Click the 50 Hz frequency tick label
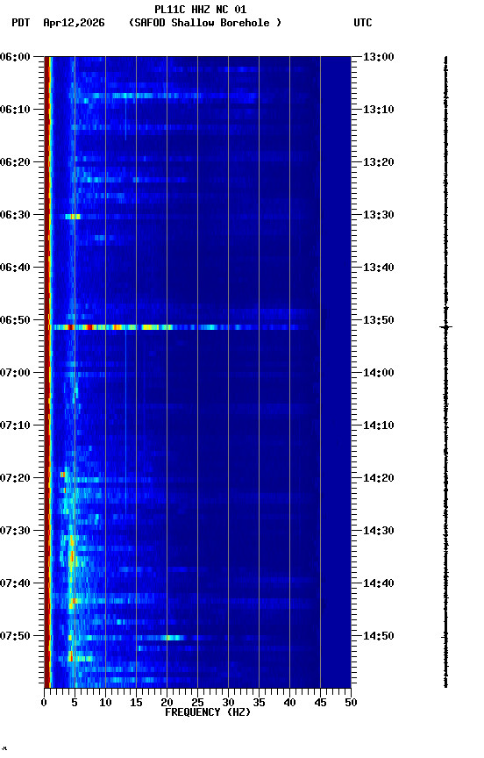This screenshot has width=484, height=758. (x=351, y=703)
